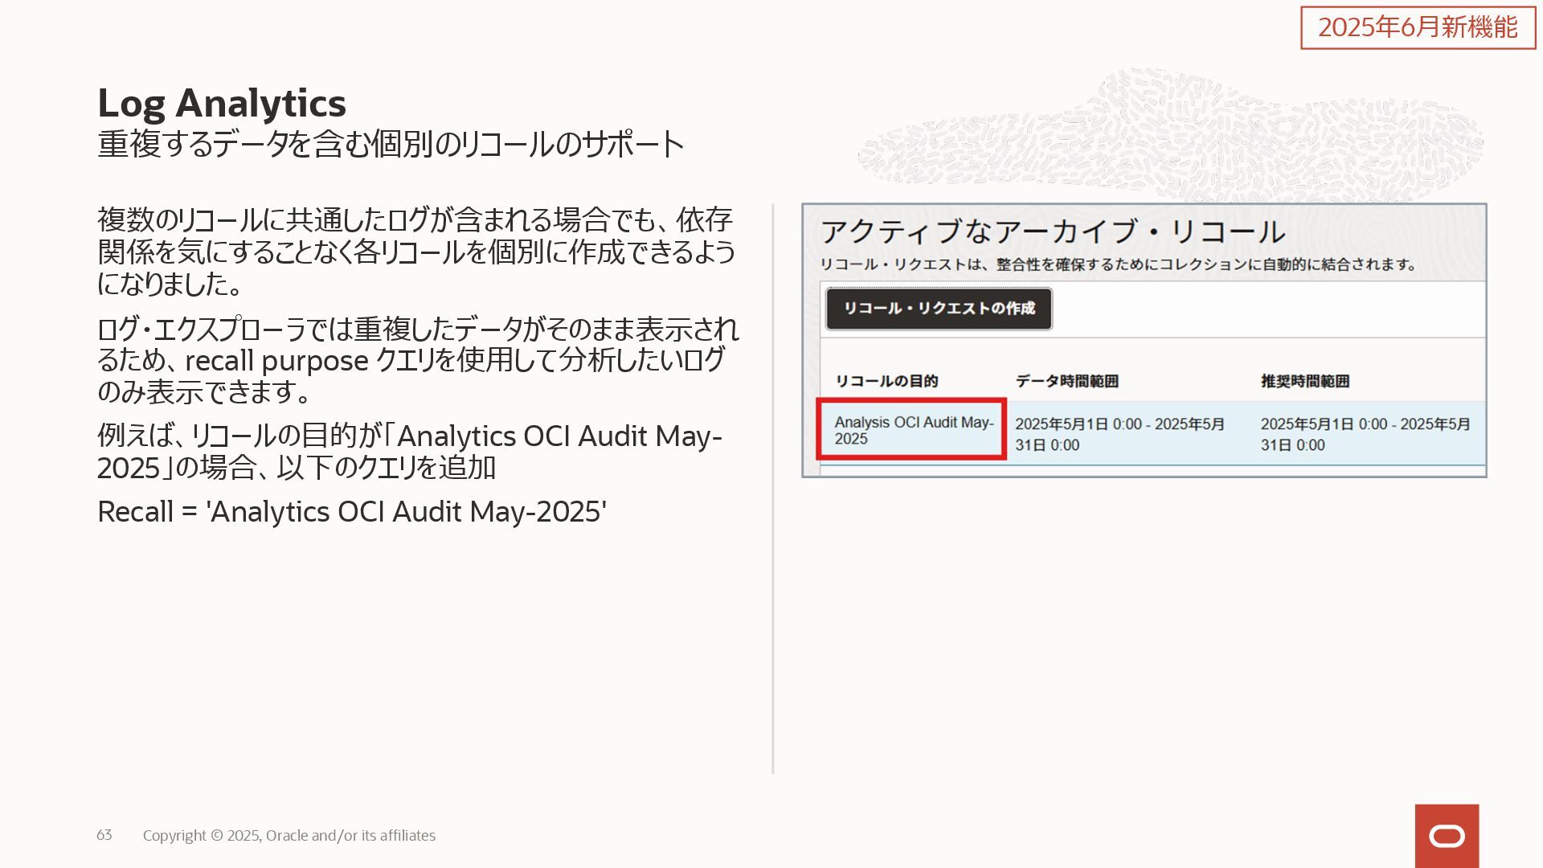Click the Oracle logo icon
Image resolution: width=1543 pixels, height=868 pixels.
(x=1447, y=836)
